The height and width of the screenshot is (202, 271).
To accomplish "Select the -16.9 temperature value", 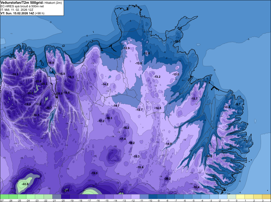I will click(51, 63).
